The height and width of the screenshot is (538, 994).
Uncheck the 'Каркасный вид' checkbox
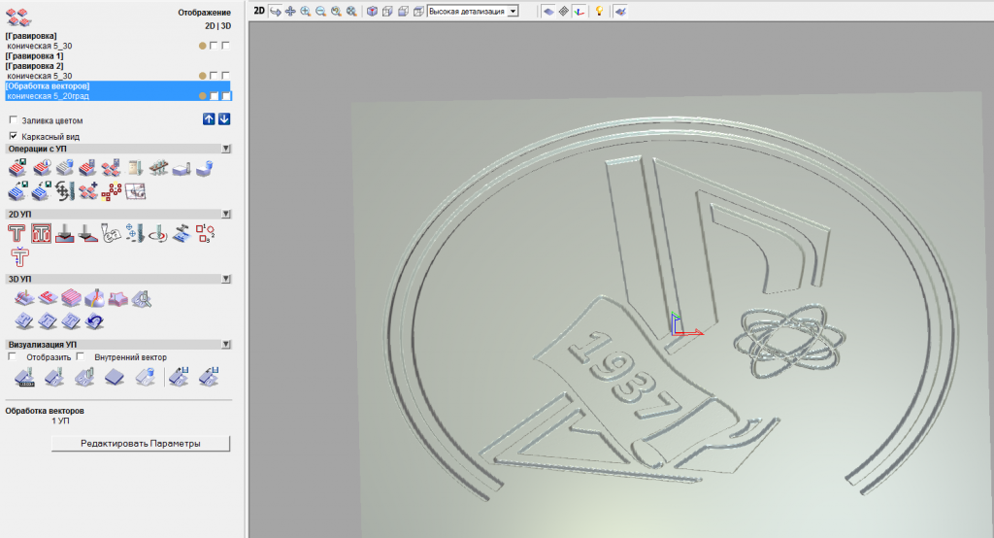(x=13, y=136)
